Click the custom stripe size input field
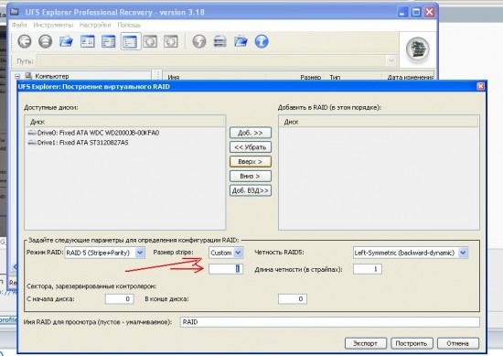503x356 pixels. (226, 269)
